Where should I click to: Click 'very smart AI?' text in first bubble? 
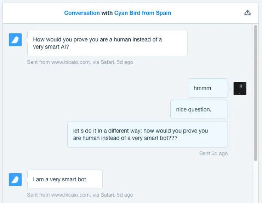pos(51,47)
